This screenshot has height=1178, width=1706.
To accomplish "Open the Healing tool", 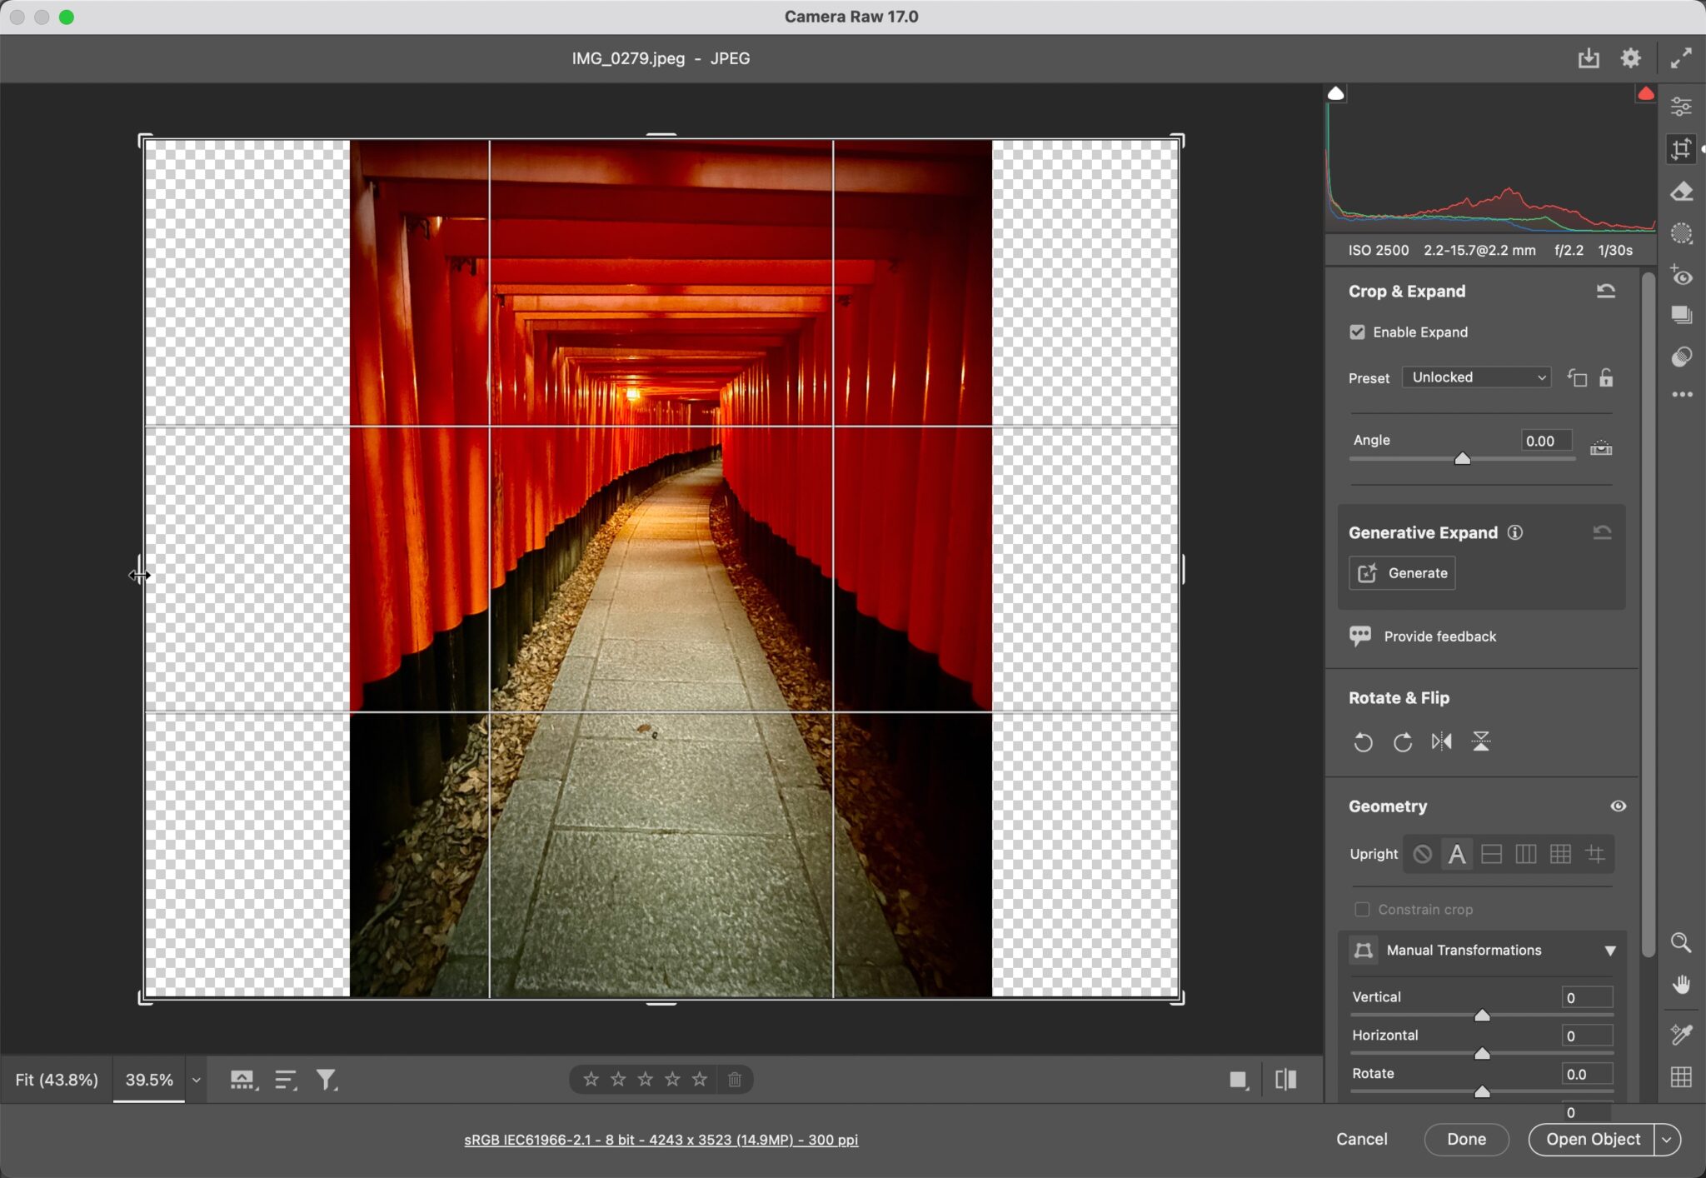I will click(x=1683, y=191).
